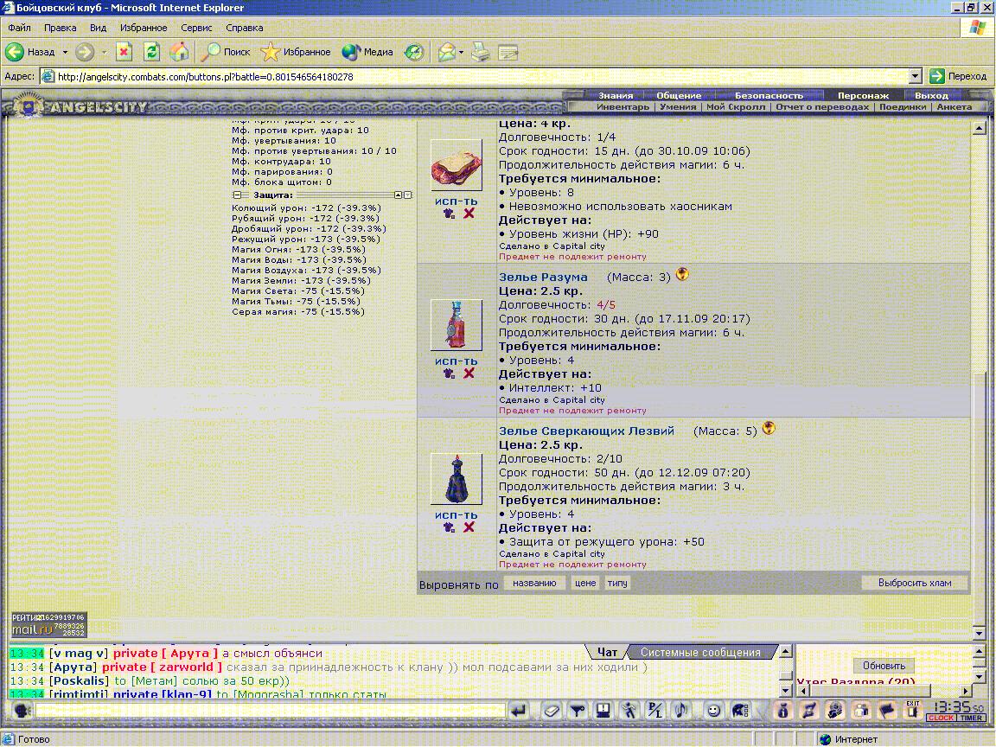
Task: Click the shirt icon under the sandwich item
Action: click(x=449, y=214)
